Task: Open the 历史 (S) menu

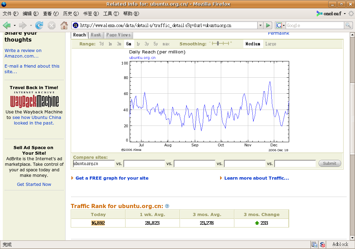Action: coord(71,14)
